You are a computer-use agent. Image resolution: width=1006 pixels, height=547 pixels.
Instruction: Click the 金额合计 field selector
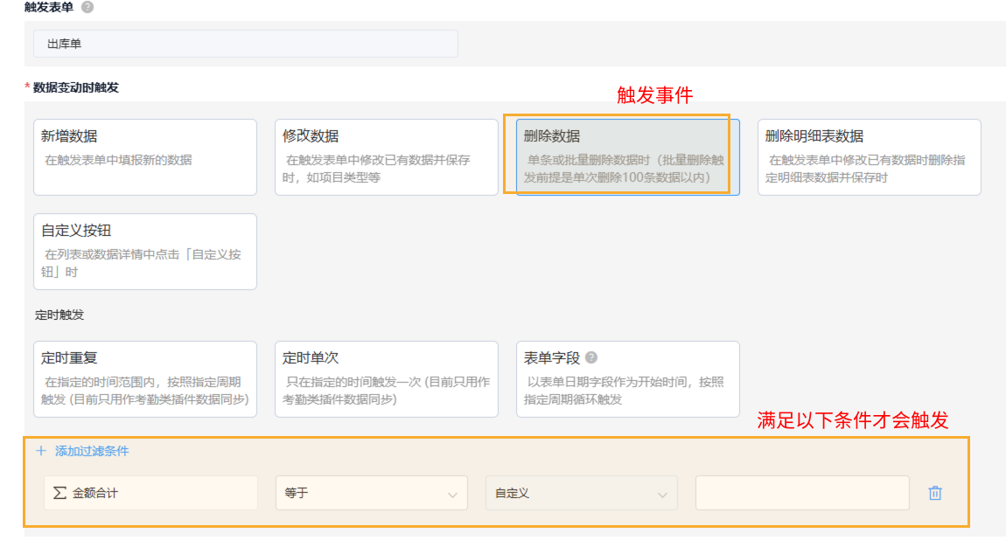150,493
